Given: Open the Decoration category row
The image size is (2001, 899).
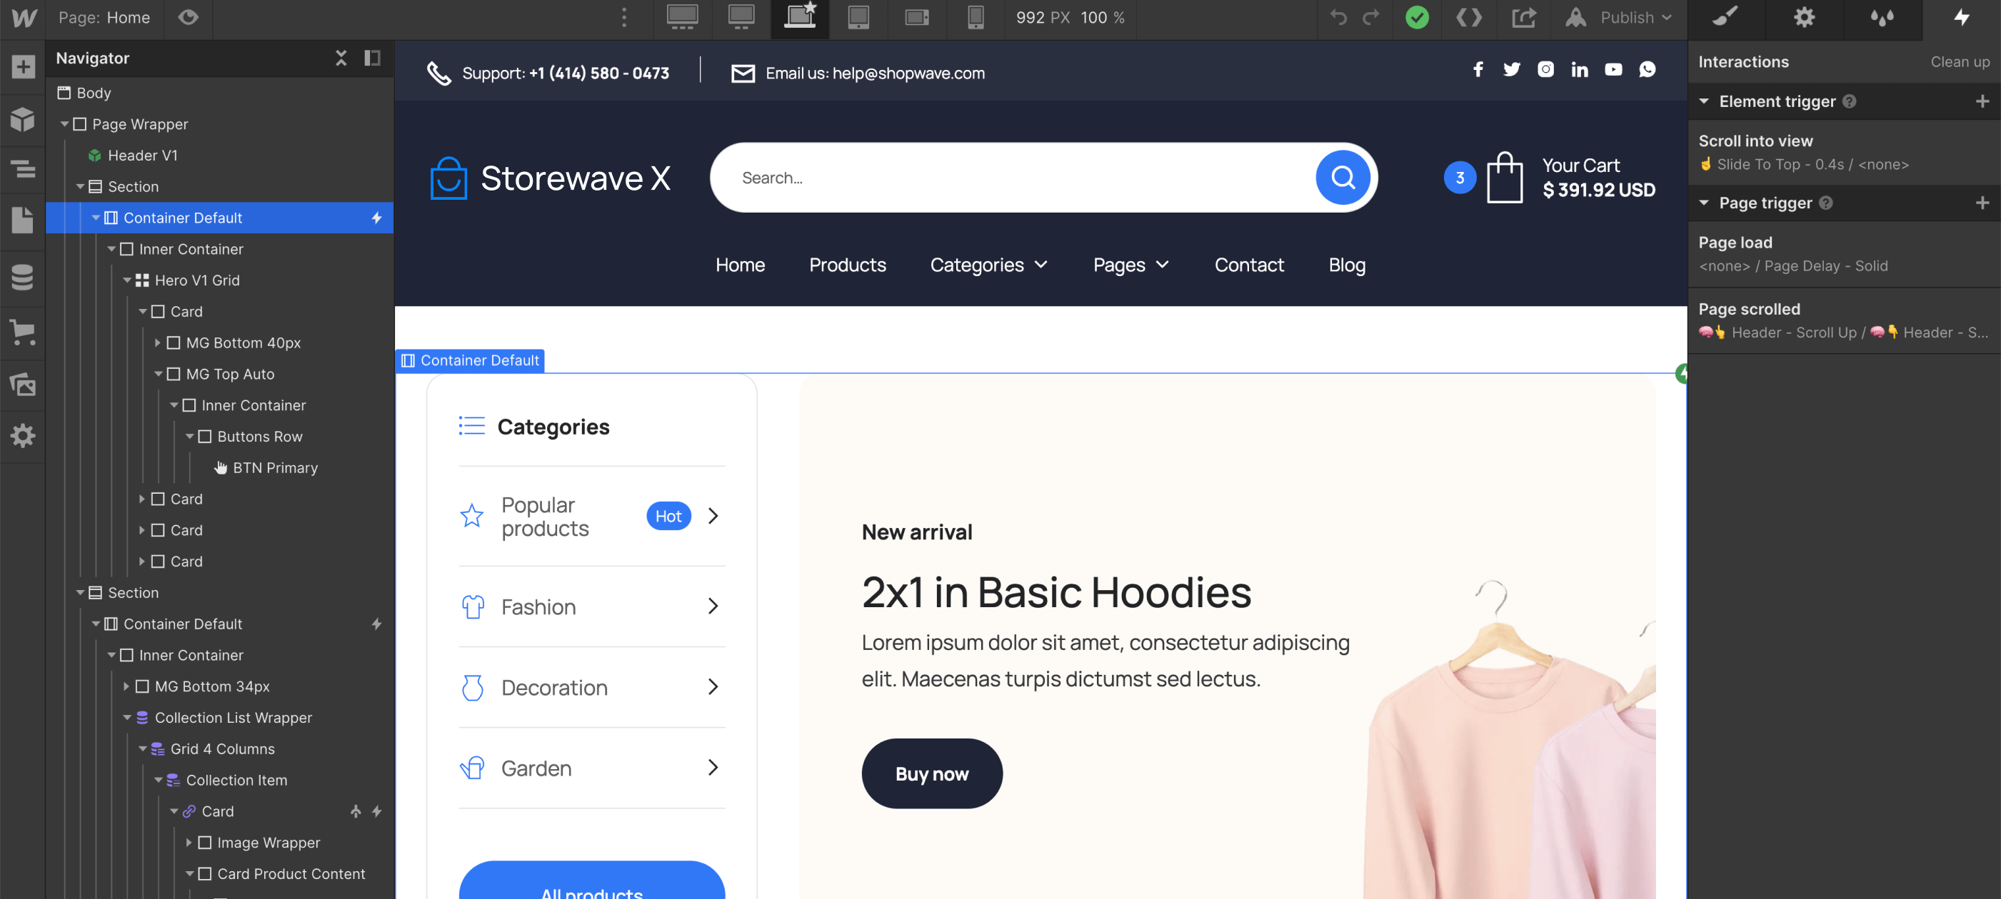Looking at the screenshot, I should tap(591, 687).
